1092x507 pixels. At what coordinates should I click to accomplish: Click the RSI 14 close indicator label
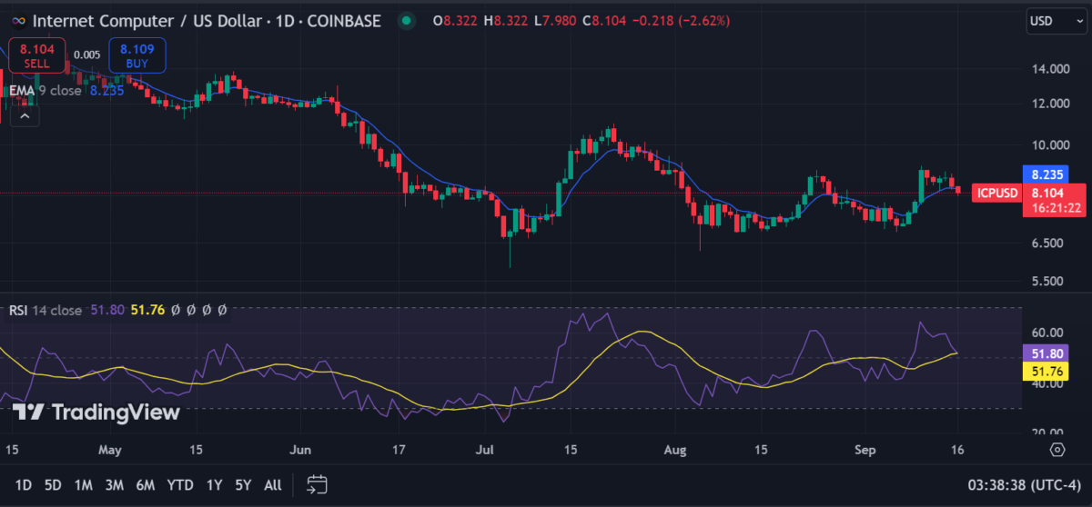point(45,310)
